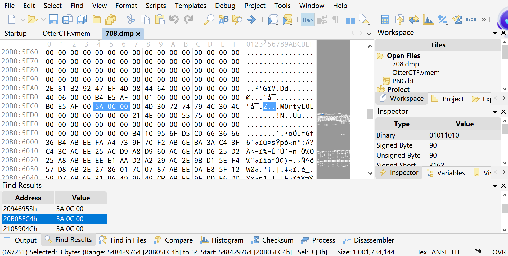The height and width of the screenshot is (256, 508).
Task: Open the Histogram tool from the toolbar
Action: (x=428, y=19)
